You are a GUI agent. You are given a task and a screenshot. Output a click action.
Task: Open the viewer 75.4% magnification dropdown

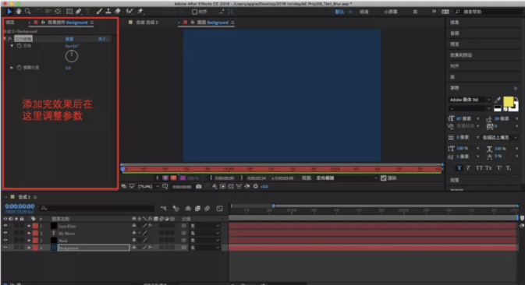(x=148, y=186)
